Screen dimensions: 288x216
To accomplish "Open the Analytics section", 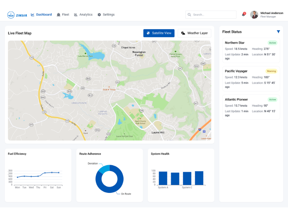I will click(x=83, y=14).
